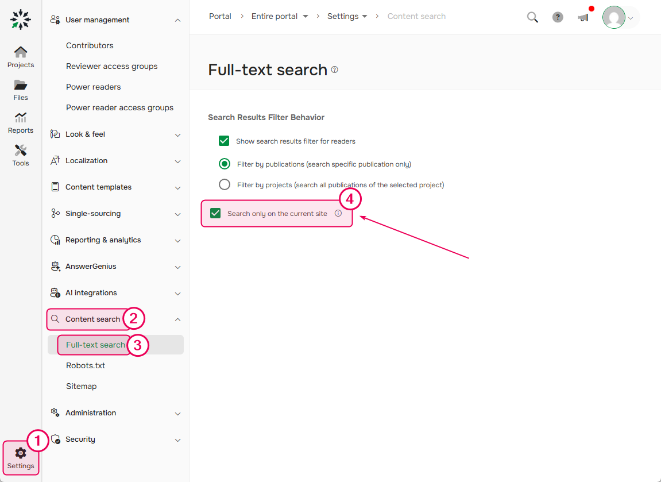Screen dimensions: 661x482
Task: Click the Administration section label
Action: coord(91,413)
